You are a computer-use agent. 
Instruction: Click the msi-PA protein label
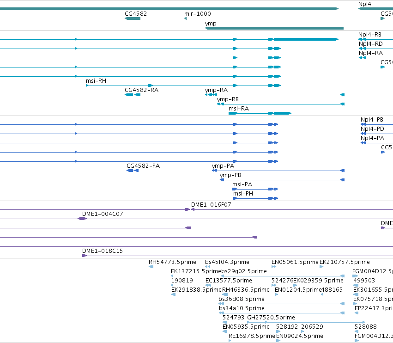tap(242, 184)
